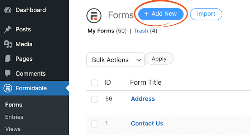Apply the selected bulk action
Screen dimensions: 251x135
[x=159, y=59]
